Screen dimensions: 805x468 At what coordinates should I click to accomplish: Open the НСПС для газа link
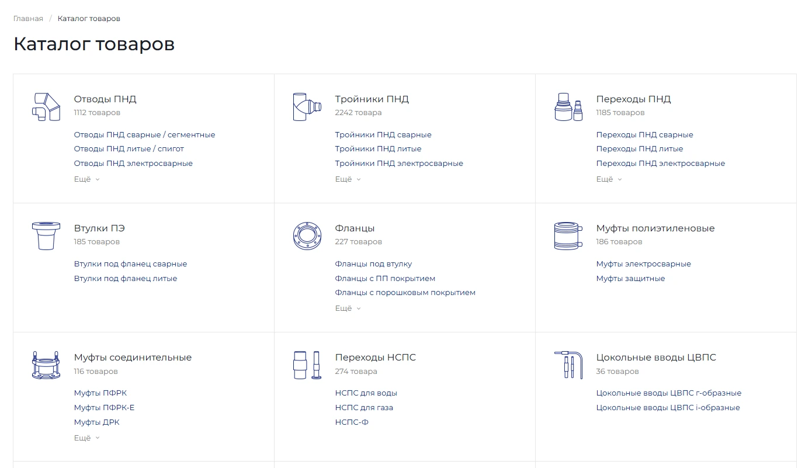[x=364, y=408]
